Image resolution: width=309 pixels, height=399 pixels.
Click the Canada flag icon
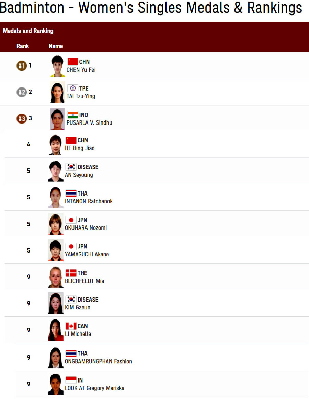pos(71,326)
